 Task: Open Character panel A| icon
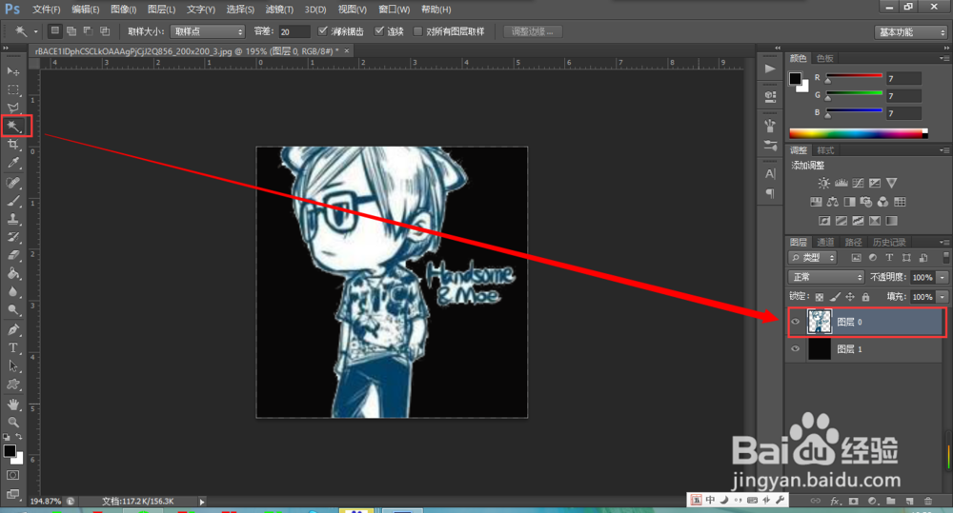tap(770, 173)
